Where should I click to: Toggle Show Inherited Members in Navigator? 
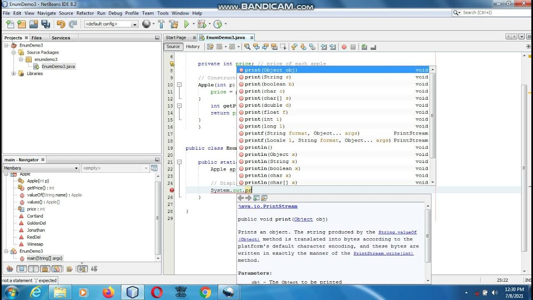[x=10, y=269]
